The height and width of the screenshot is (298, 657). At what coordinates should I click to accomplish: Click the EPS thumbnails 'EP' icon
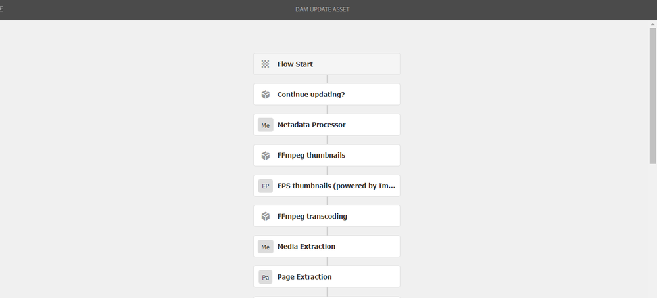pyautogui.click(x=265, y=186)
